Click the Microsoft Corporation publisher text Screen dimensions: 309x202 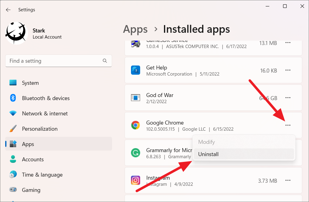click(169, 74)
